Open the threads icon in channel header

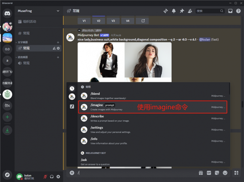[x=165, y=11]
